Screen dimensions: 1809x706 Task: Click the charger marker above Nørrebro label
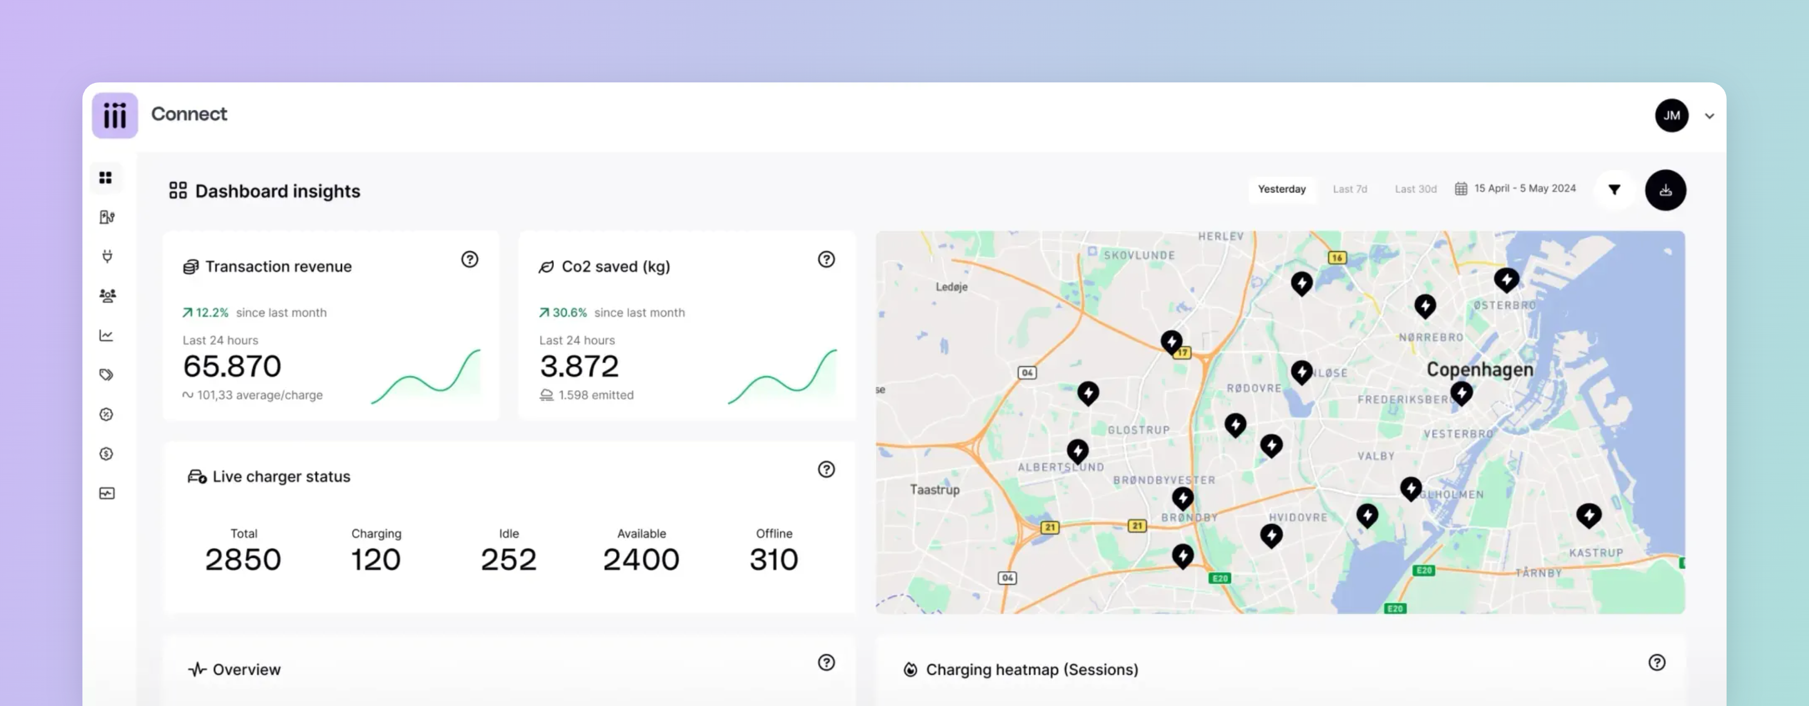tap(1425, 306)
